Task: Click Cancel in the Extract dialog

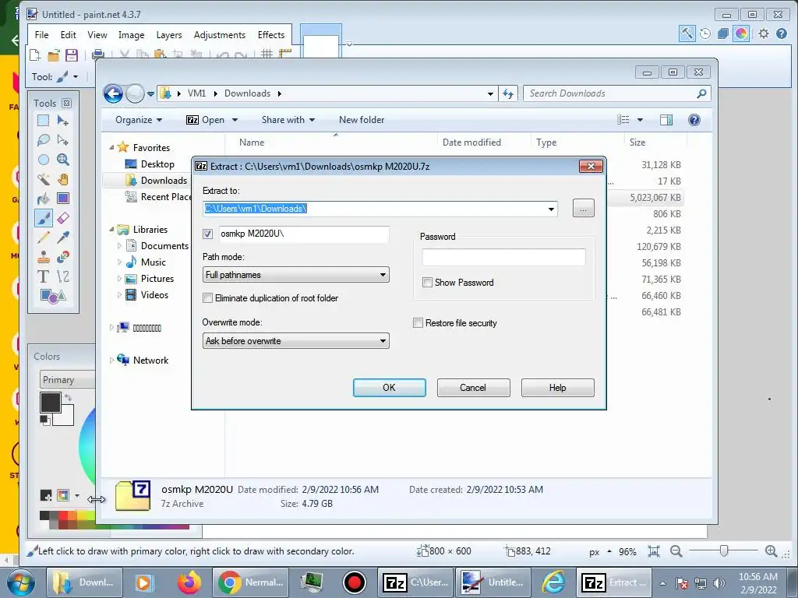Action: click(x=473, y=388)
